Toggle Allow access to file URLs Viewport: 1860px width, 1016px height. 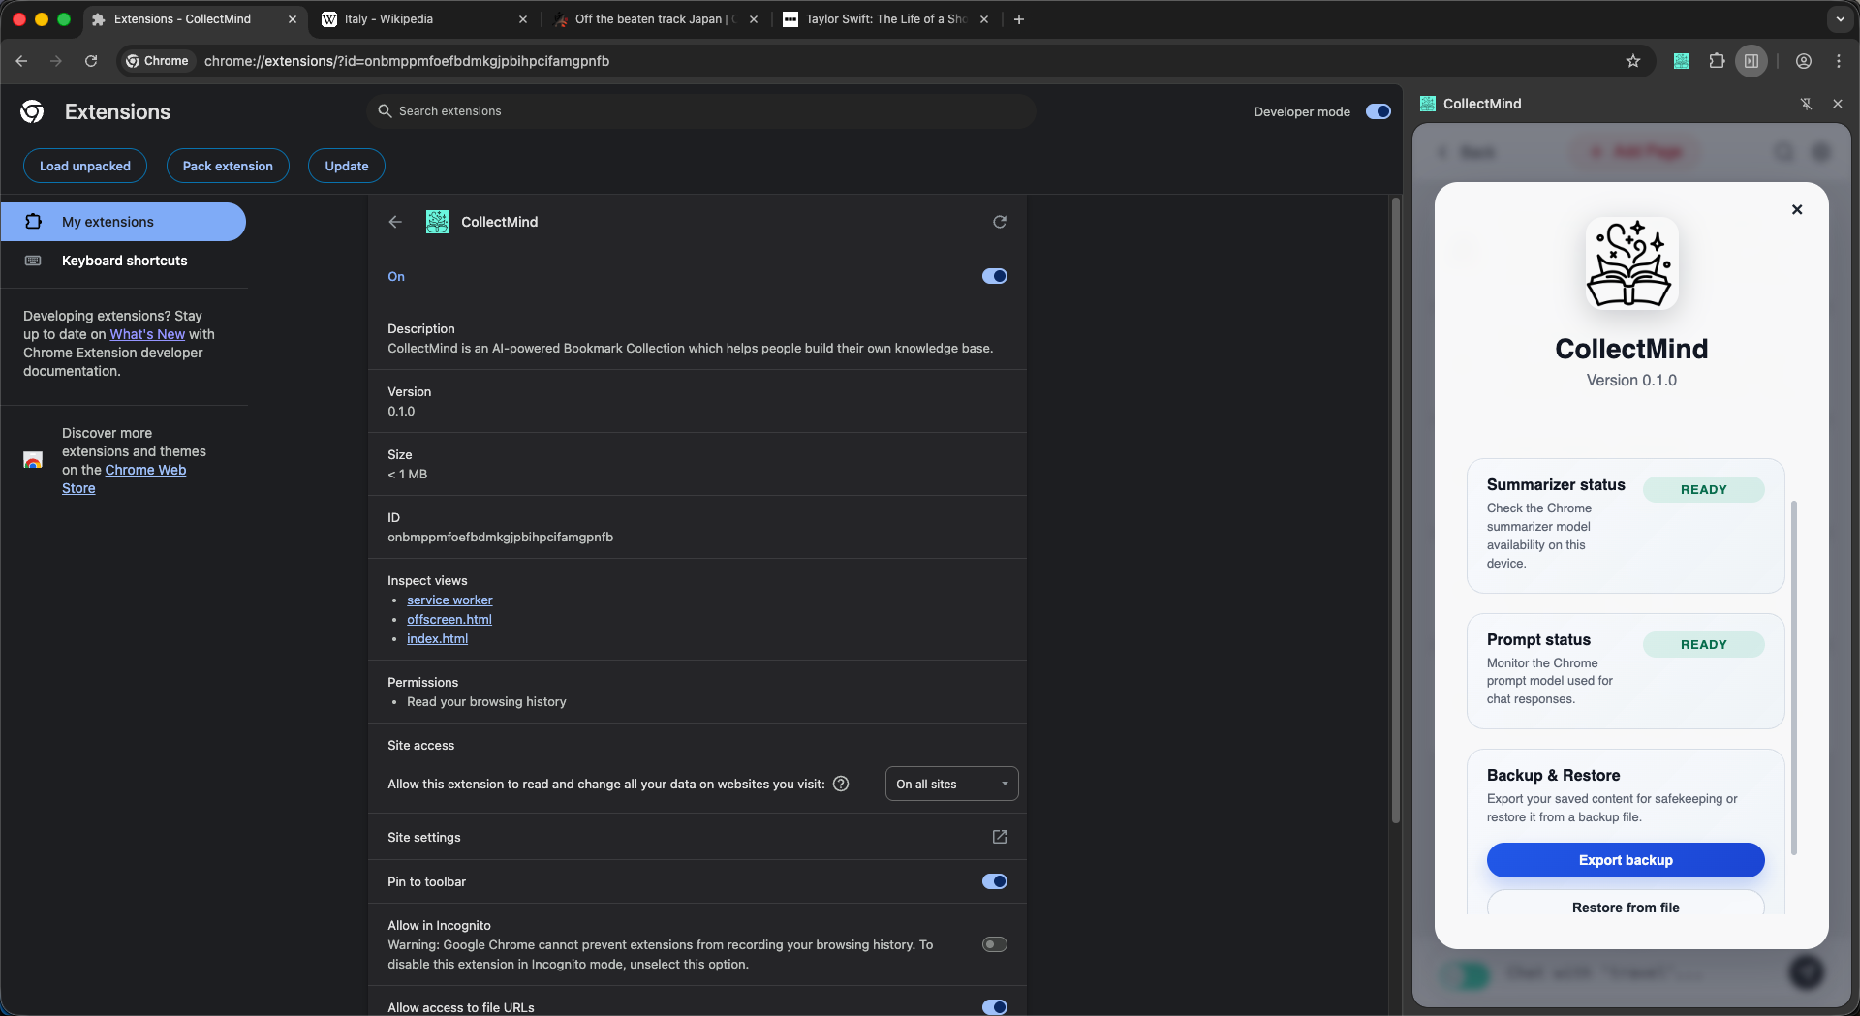pos(995,1007)
